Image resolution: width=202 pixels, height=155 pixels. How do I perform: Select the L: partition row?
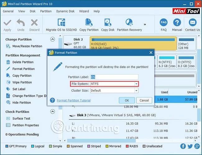click(133, 124)
